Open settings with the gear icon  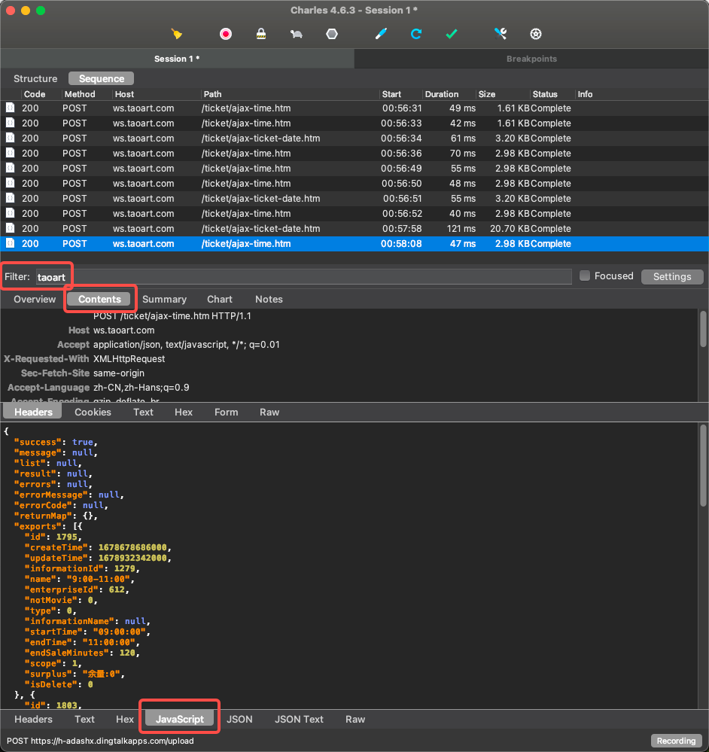click(x=536, y=34)
